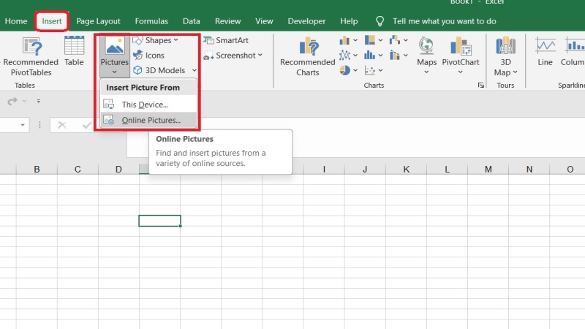Open the Pictures dropdown button

115,57
